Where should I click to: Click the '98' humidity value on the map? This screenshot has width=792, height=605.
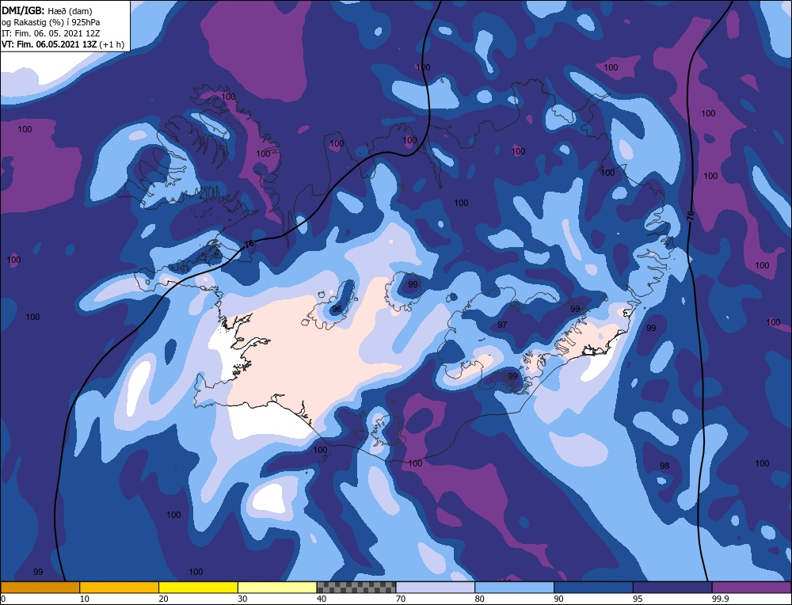[x=664, y=466]
